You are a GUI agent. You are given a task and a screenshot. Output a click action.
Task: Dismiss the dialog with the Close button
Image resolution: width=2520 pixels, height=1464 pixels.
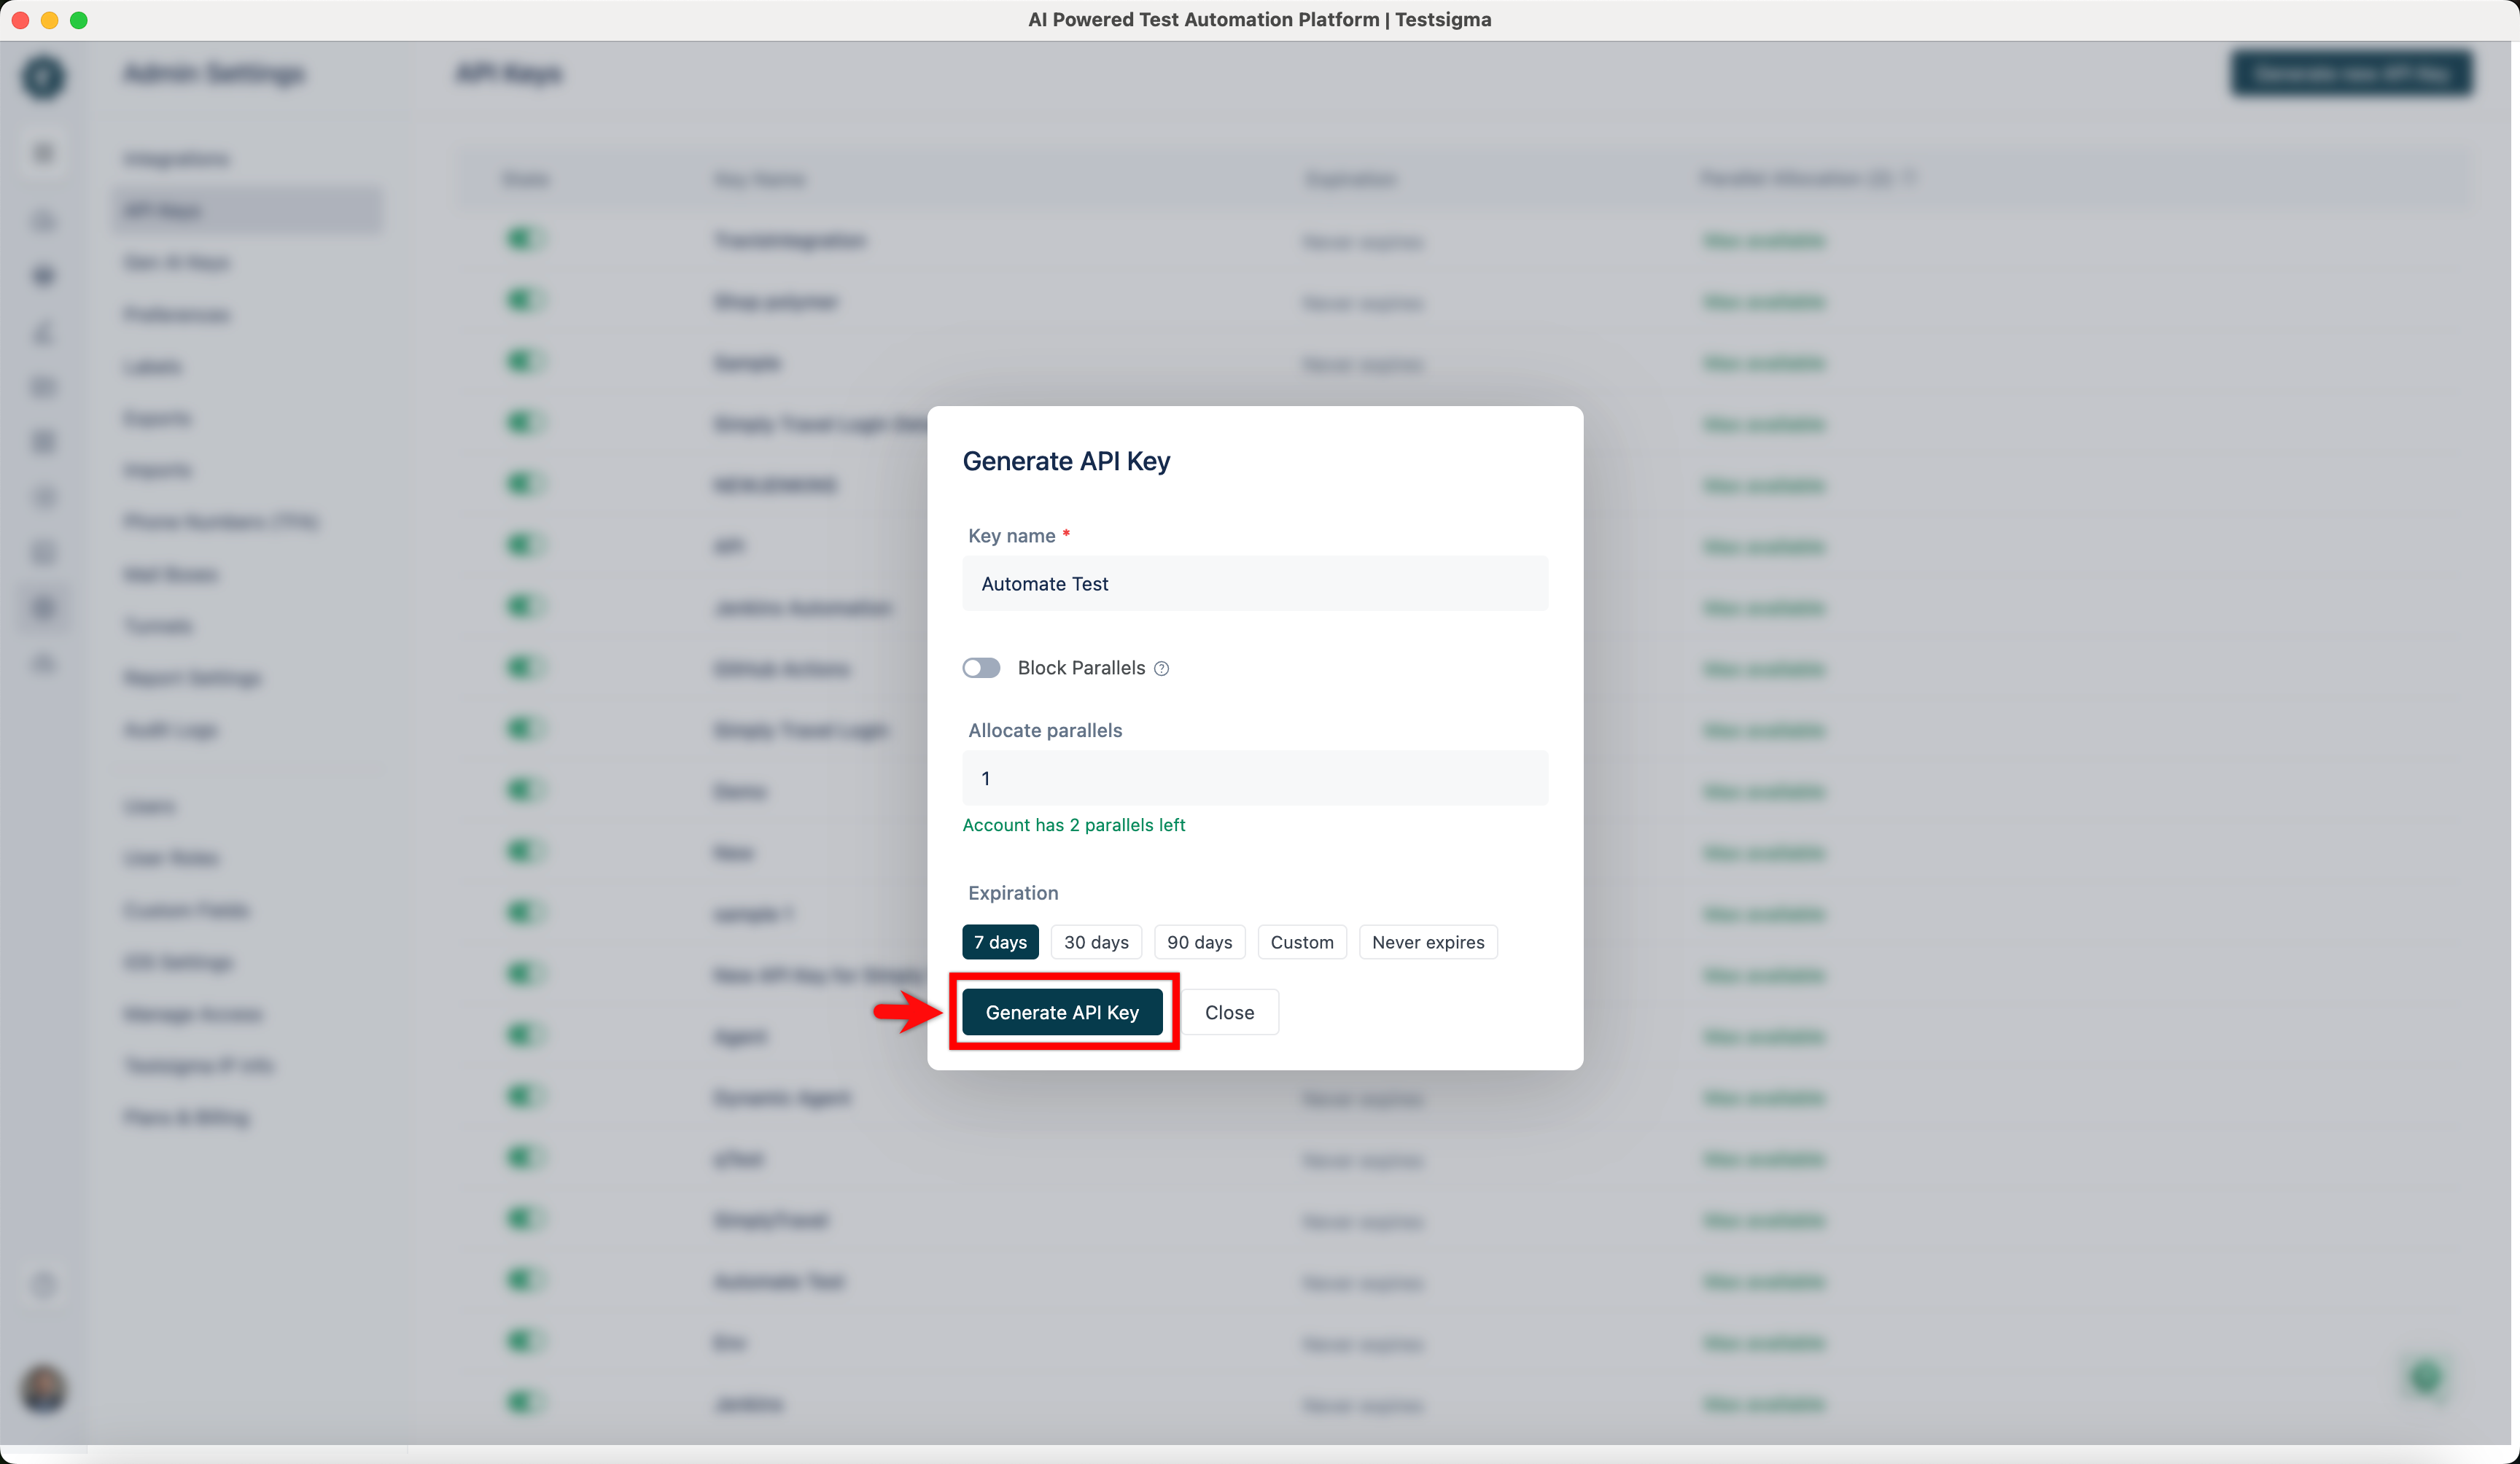tap(1229, 1011)
